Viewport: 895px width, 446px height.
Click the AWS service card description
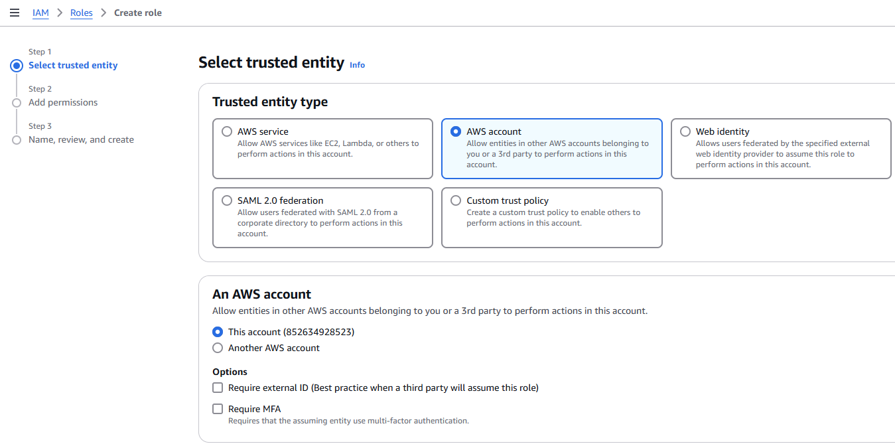328,149
